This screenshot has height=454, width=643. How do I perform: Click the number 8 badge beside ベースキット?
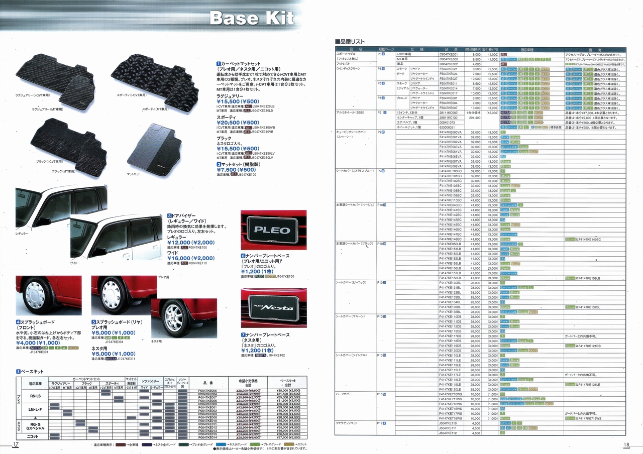pyautogui.click(x=18, y=371)
